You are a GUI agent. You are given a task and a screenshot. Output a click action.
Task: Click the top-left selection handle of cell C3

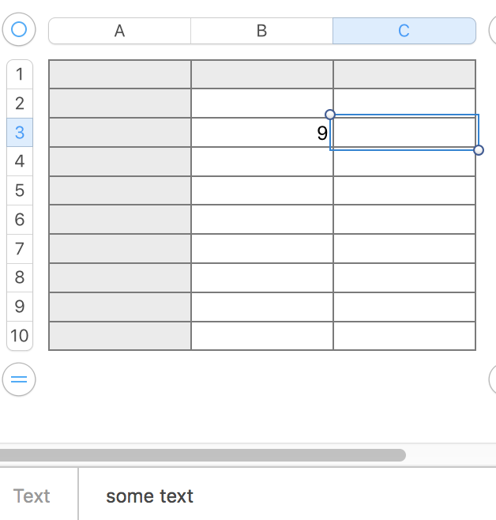click(x=330, y=115)
